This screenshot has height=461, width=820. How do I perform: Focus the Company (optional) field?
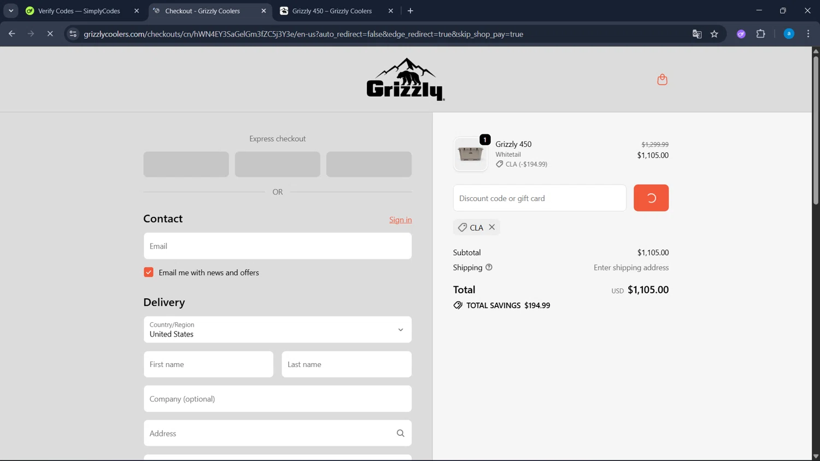[278, 399]
